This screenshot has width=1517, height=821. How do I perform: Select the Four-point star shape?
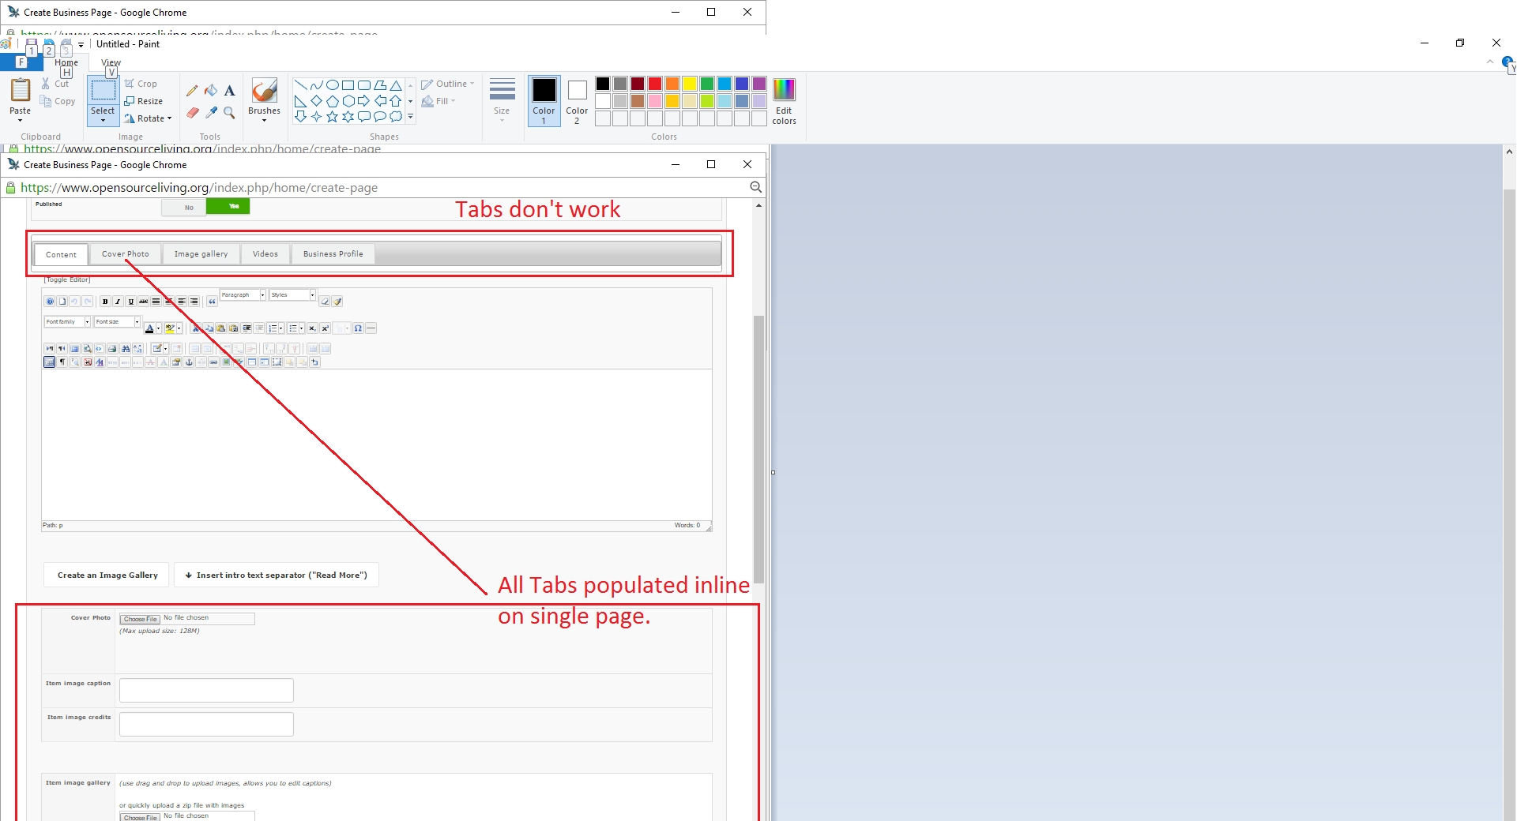point(316,117)
